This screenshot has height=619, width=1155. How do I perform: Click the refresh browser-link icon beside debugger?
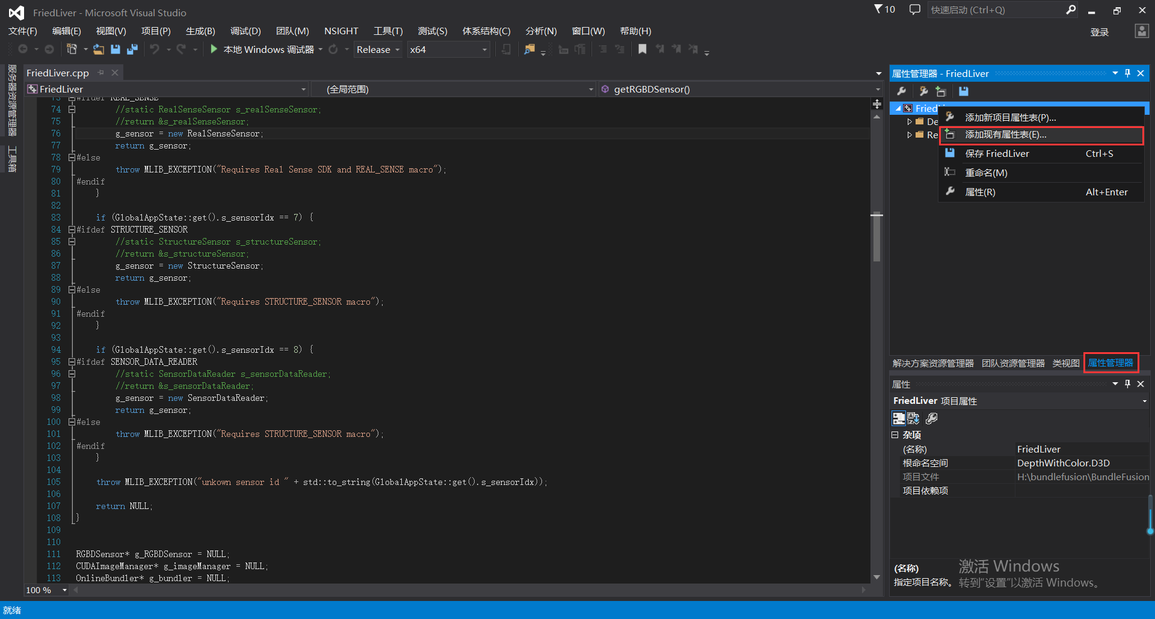pyautogui.click(x=333, y=49)
